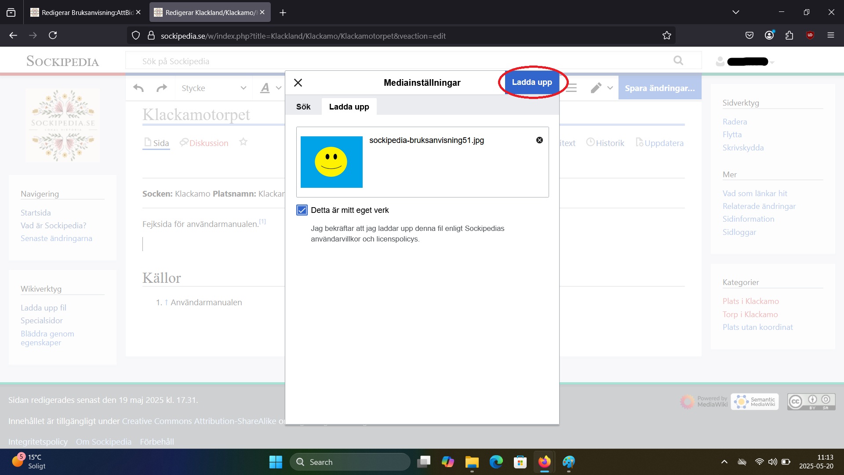Open File Explorer from the taskbar
This screenshot has height=475, width=844.
pos(472,462)
